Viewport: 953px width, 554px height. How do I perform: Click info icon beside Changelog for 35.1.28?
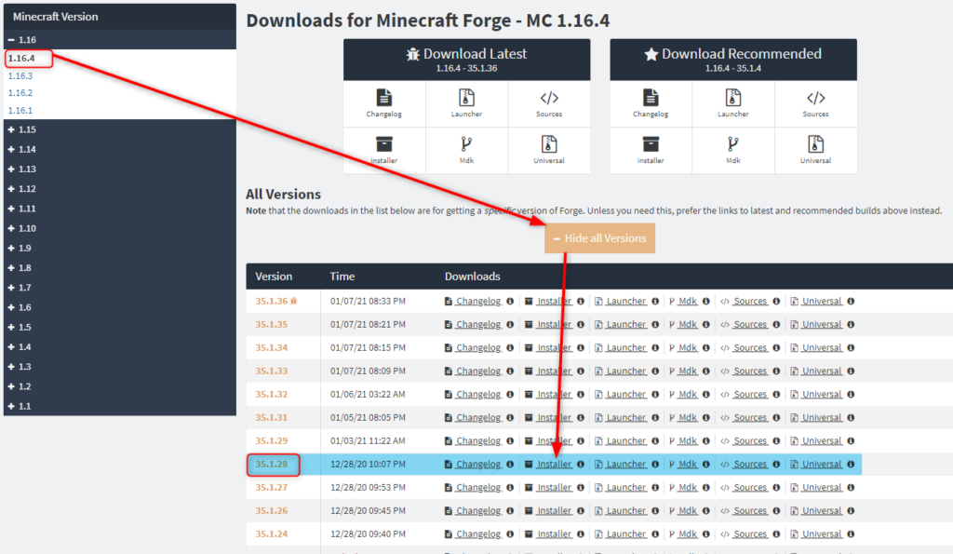[x=510, y=464]
